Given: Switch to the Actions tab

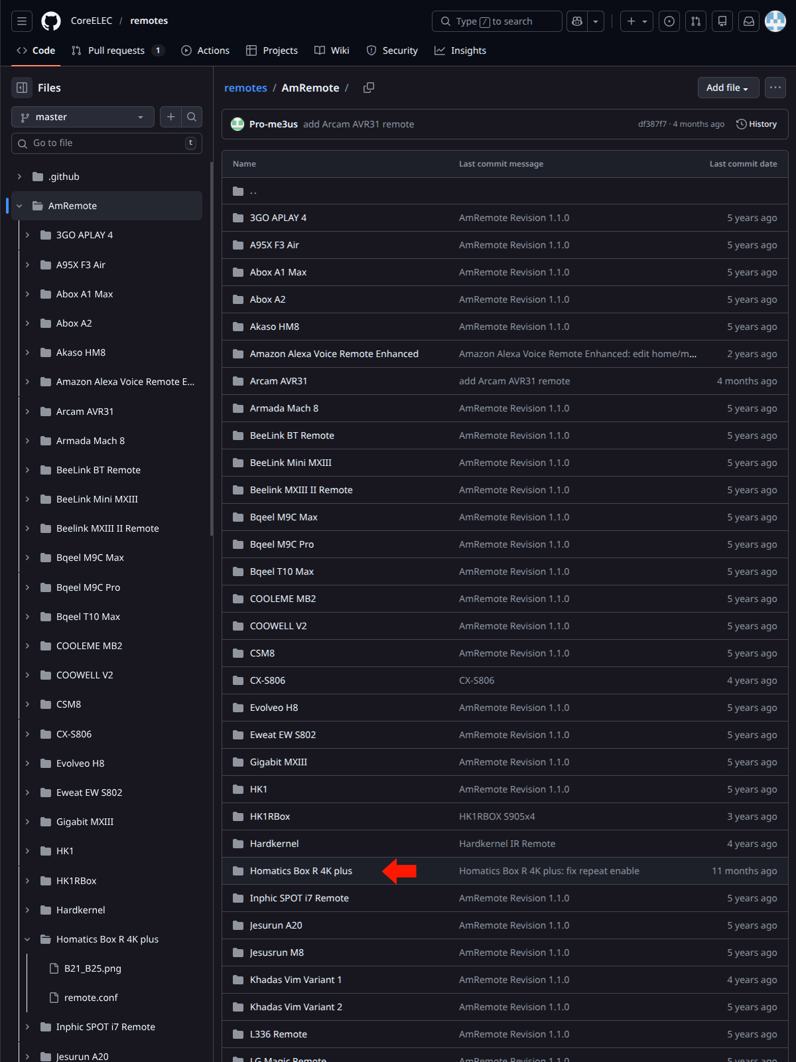Looking at the screenshot, I should pyautogui.click(x=206, y=50).
